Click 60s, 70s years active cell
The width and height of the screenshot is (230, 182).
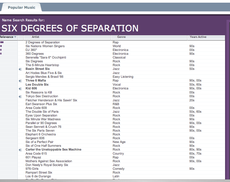point(195,153)
